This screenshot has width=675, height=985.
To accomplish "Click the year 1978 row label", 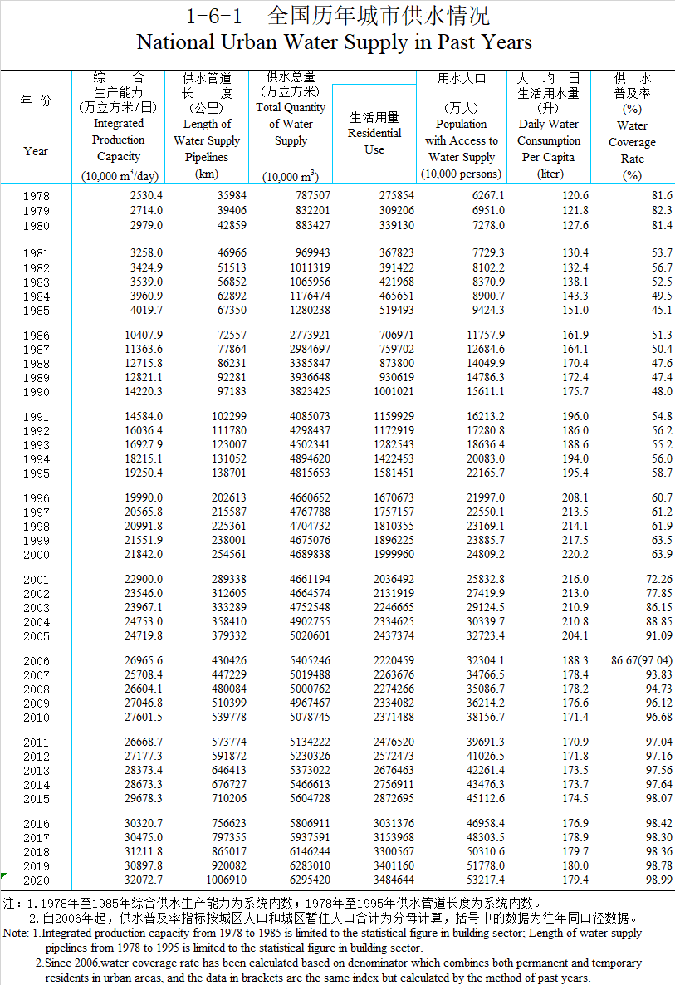I will click(36, 196).
